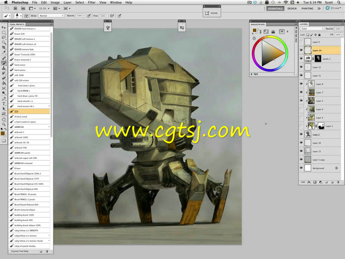Viewport: 345px width, 259px height.
Task: Select the Spot Healing Brush tool
Action: 4,58
